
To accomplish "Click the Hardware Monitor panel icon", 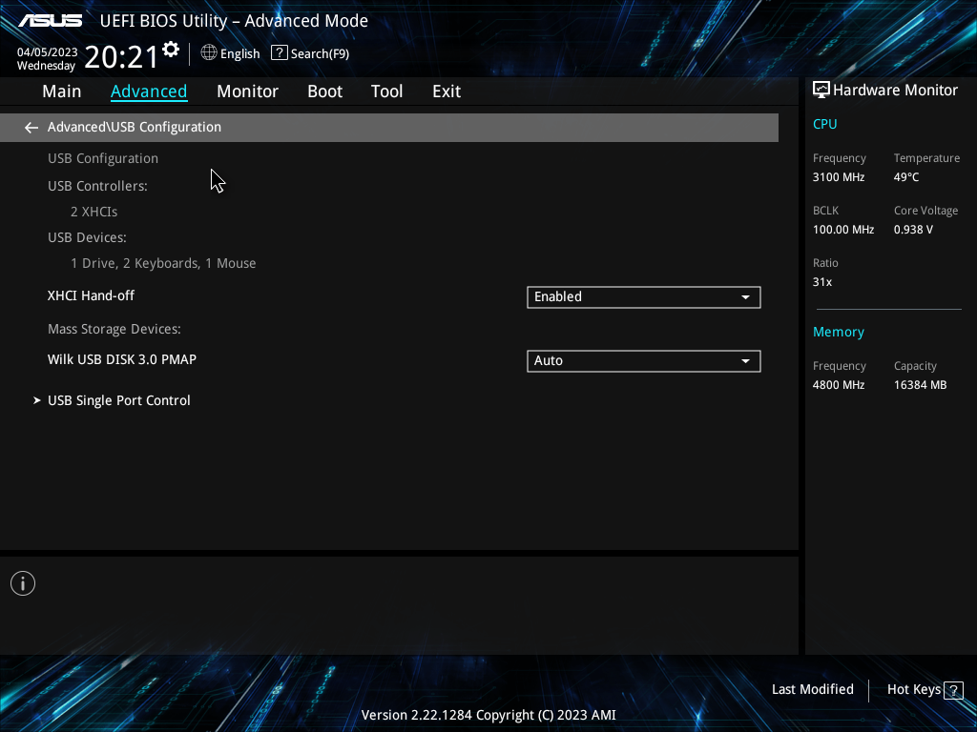I will coord(821,89).
